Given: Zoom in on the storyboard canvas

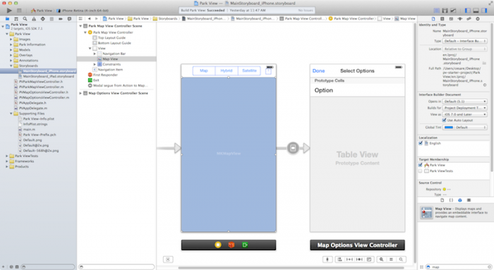Looking at the screenshot, I should click(x=401, y=259).
